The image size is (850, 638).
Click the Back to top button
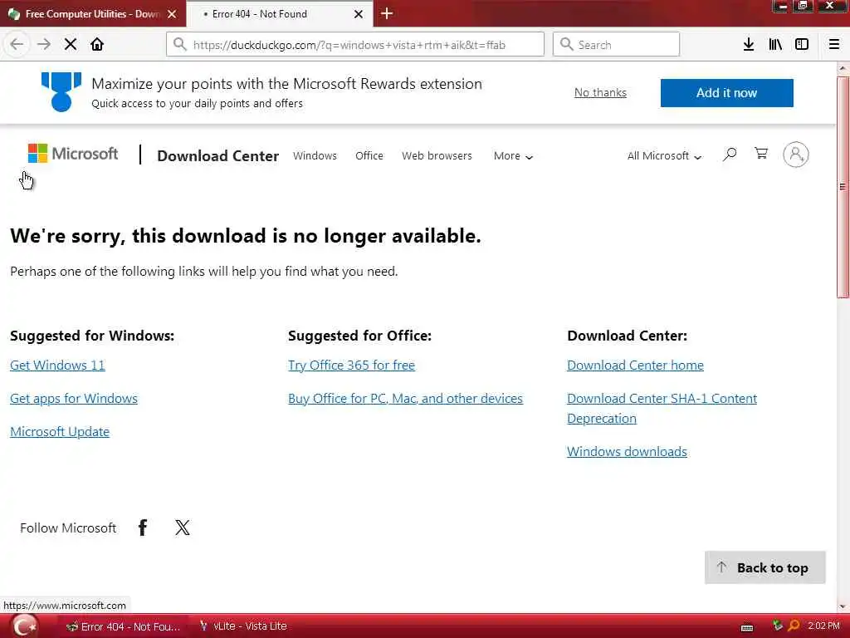[x=765, y=567]
